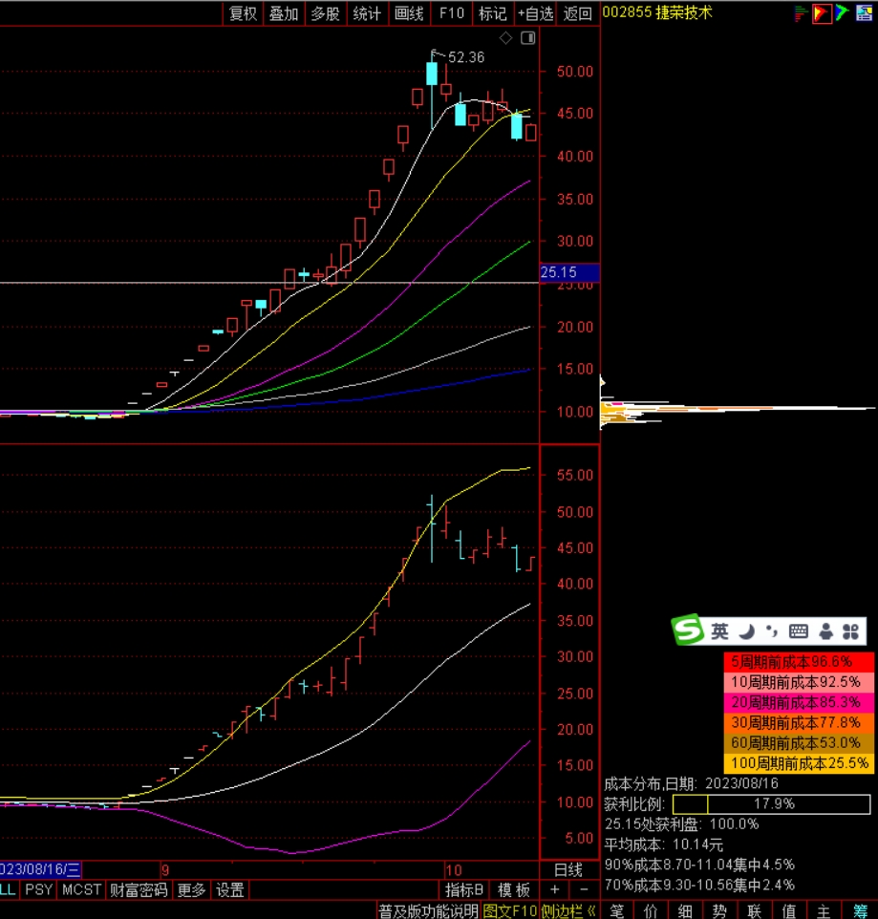
Task: Click the diamond icon above the chart
Action: pyautogui.click(x=505, y=38)
